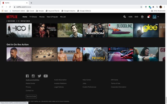The width and height of the screenshot is (167, 104).
Task: Click the Service Code button
Action: click(31, 97)
